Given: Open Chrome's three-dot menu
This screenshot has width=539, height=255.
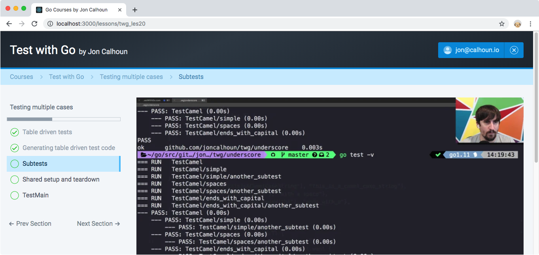Looking at the screenshot, I should point(531,24).
